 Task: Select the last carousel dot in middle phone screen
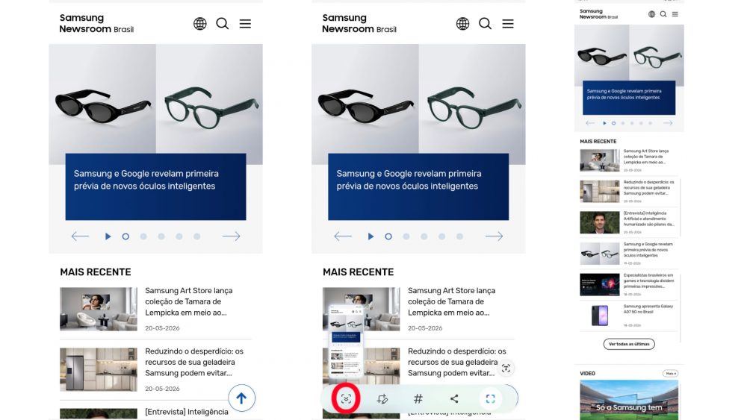459,236
